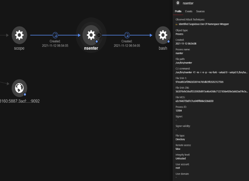Click Identified Suspicious Use Of Namespace Wrapper

[204, 24]
